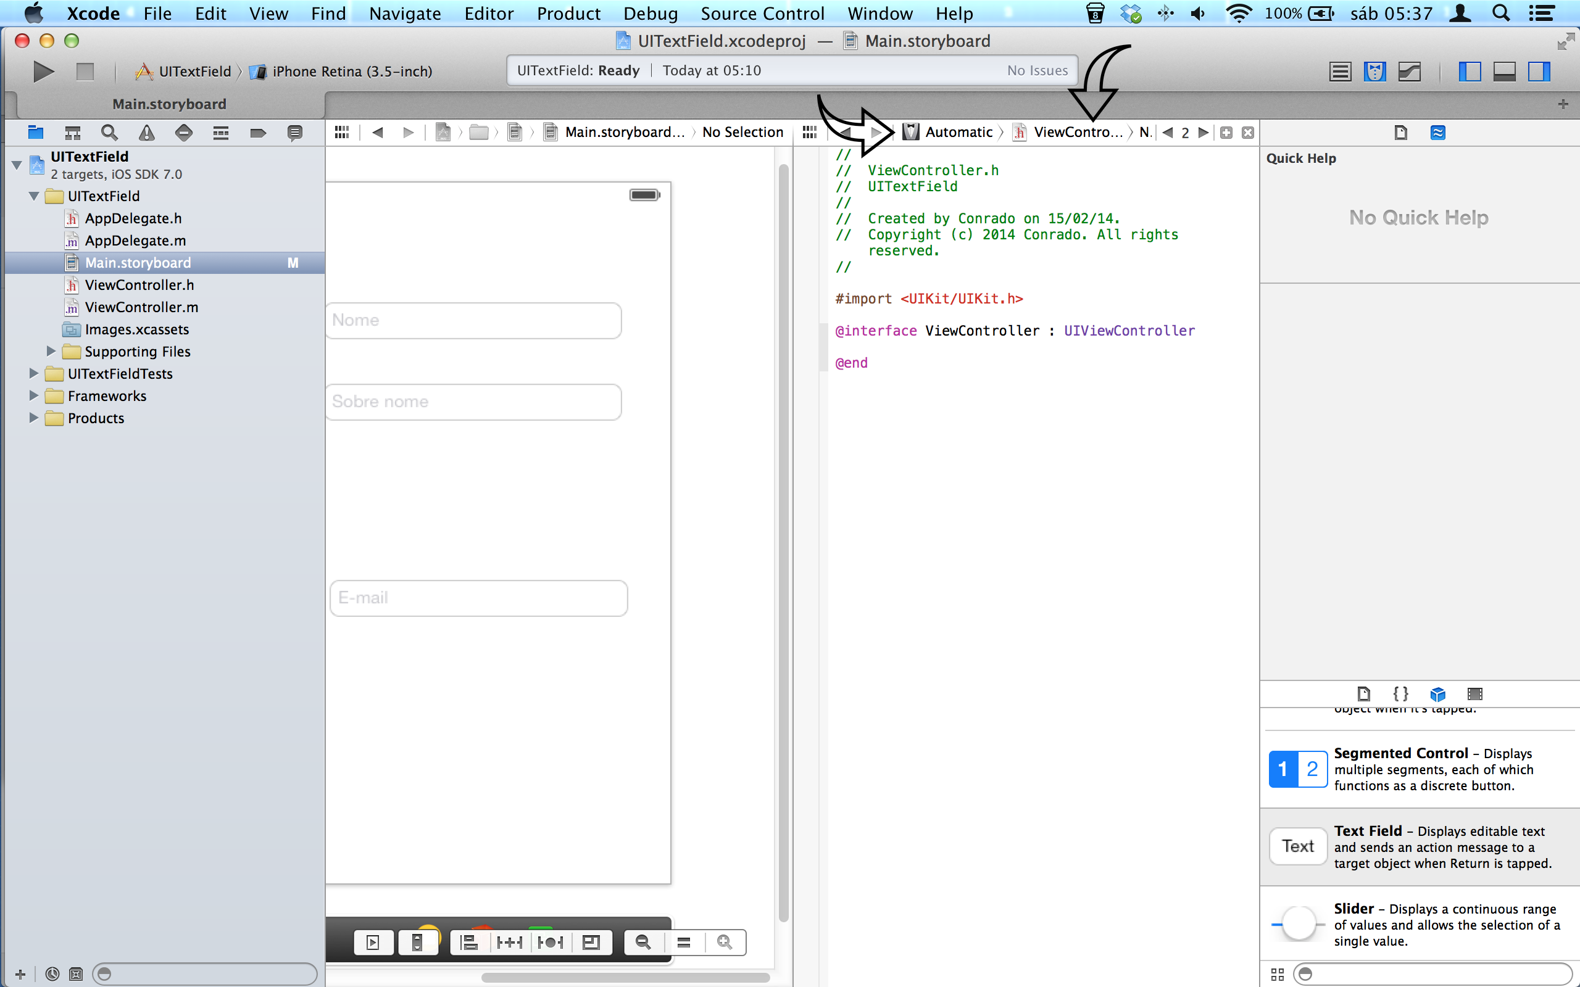The image size is (1580, 987).
Task: Toggle the Debug area
Action: 1504,71
